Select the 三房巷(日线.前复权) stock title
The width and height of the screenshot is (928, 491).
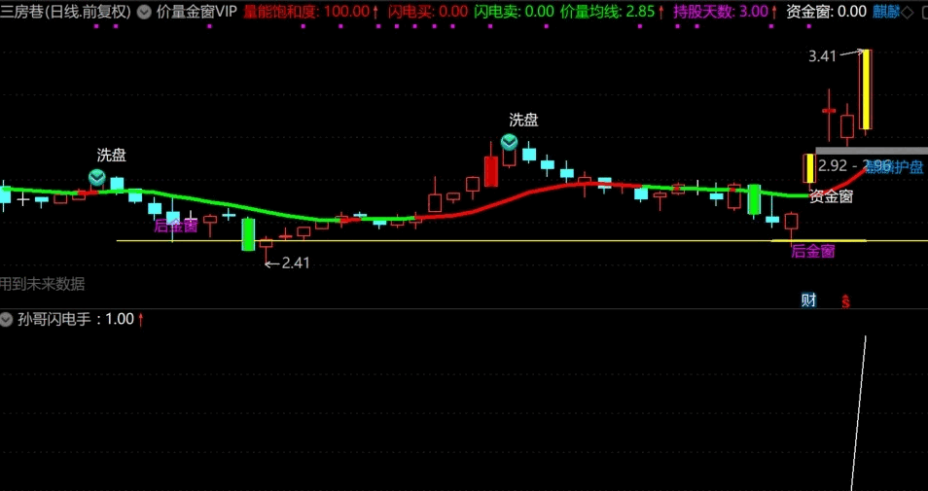(66, 12)
